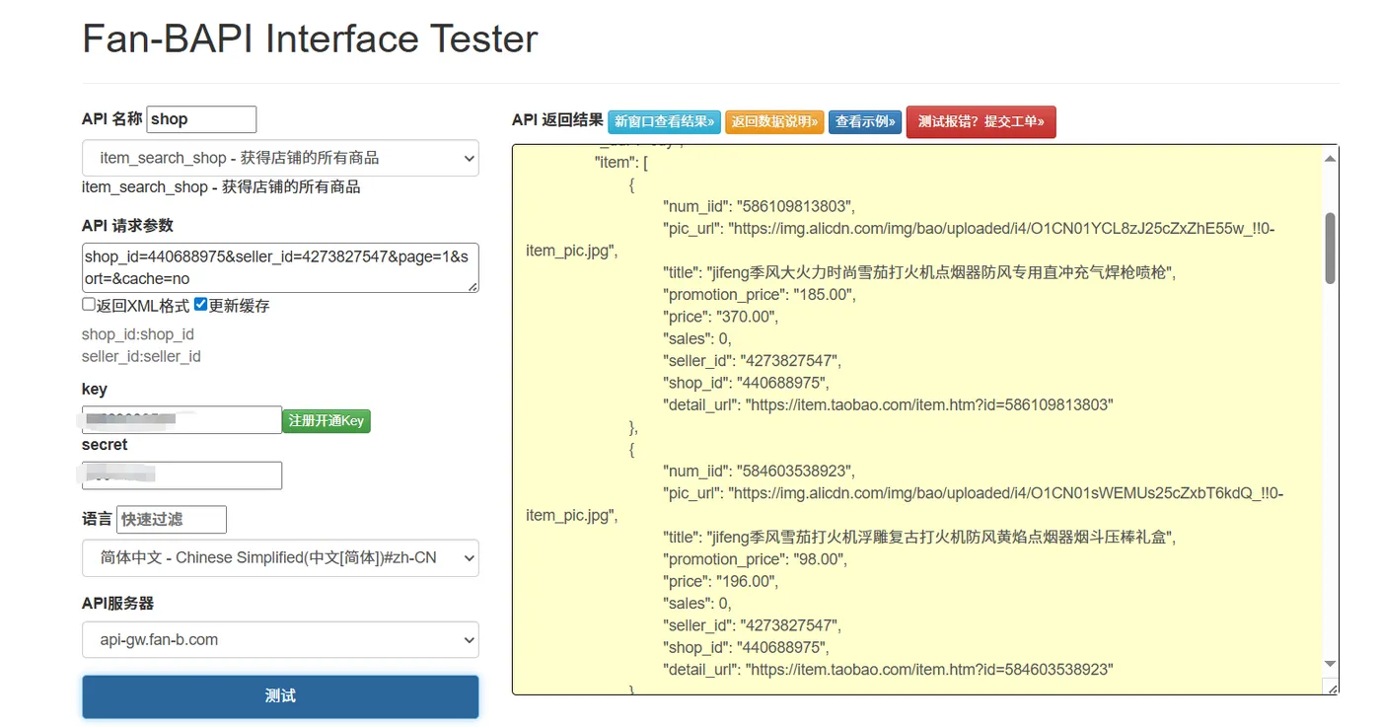1381x727 pixels.
Task: Uncheck the 更新缓存 checkbox
Action: click(x=201, y=305)
